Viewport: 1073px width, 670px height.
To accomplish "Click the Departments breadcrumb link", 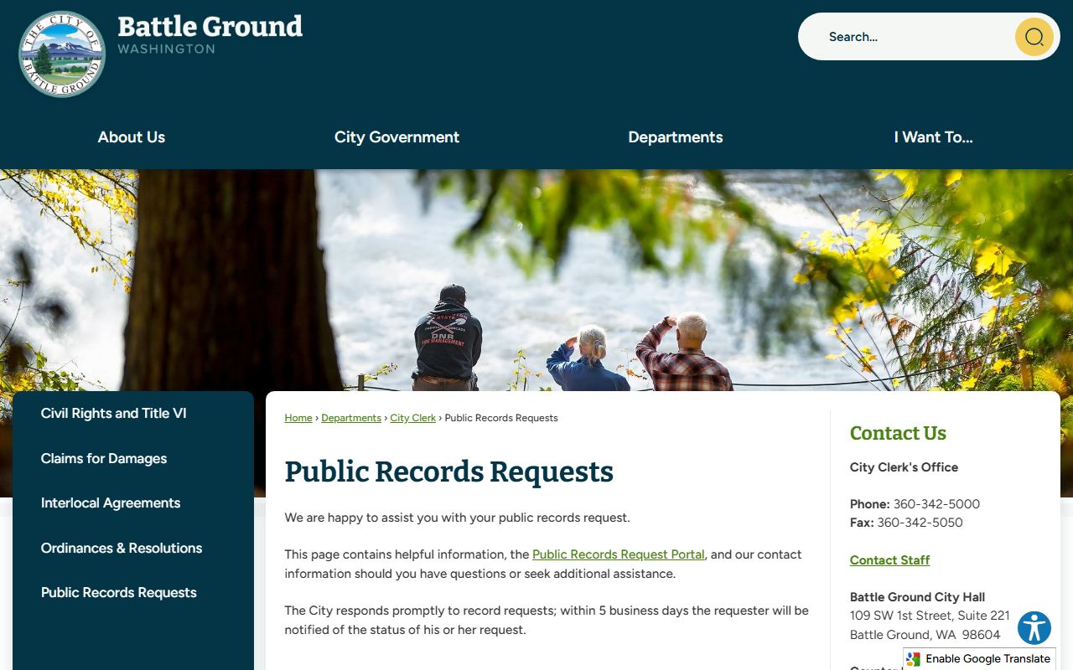I will (x=351, y=418).
